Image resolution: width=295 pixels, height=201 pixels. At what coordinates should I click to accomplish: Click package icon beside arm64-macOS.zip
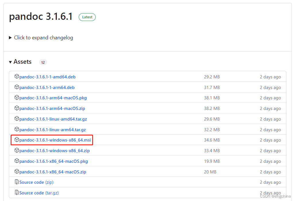tap(17, 108)
